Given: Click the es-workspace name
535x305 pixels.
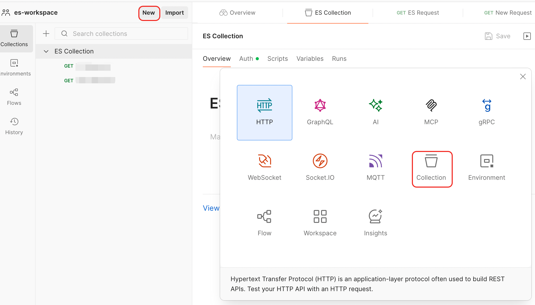Looking at the screenshot, I should click(x=36, y=13).
